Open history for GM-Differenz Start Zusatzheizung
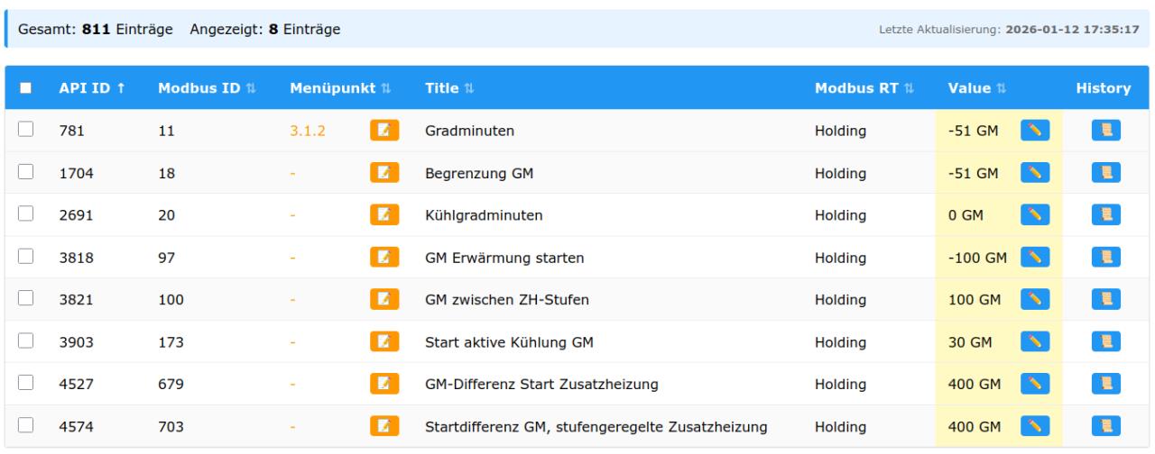The width and height of the screenshot is (1155, 454). coord(1103,385)
